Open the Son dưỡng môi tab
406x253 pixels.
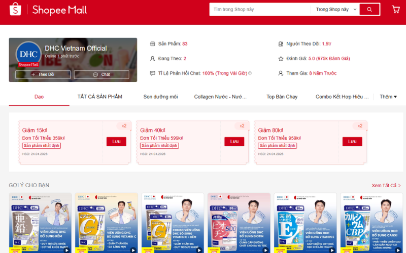160,97
